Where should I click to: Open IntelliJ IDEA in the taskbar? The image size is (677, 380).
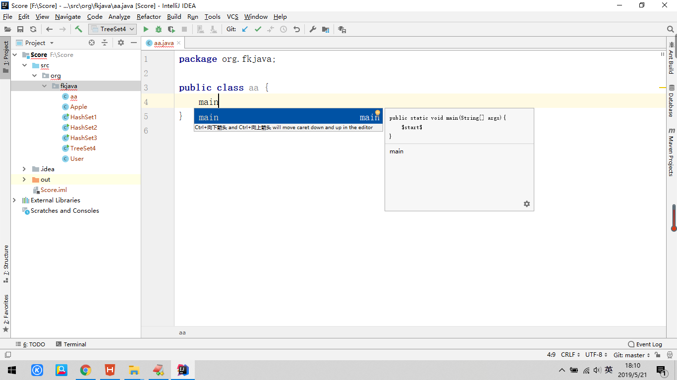[183, 370]
